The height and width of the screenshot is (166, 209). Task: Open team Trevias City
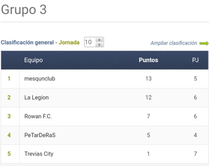[x=39, y=154]
